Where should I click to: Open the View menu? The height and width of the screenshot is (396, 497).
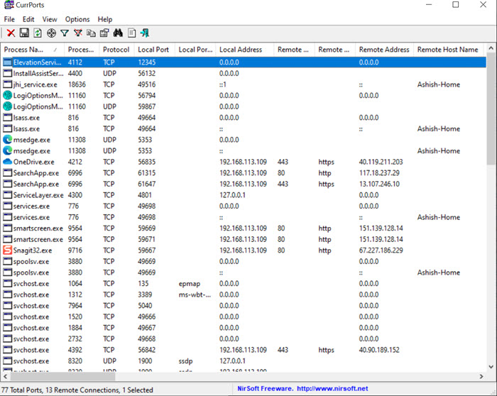(x=50, y=19)
